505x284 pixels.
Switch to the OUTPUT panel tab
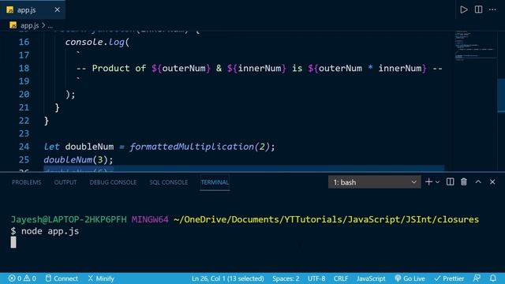tap(65, 182)
